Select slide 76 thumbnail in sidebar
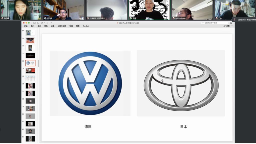The width and height of the screenshot is (256, 144). pos(30,86)
